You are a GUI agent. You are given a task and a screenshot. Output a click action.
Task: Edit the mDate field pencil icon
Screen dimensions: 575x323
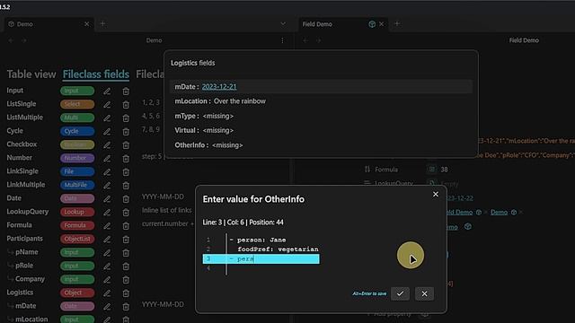pos(107,307)
